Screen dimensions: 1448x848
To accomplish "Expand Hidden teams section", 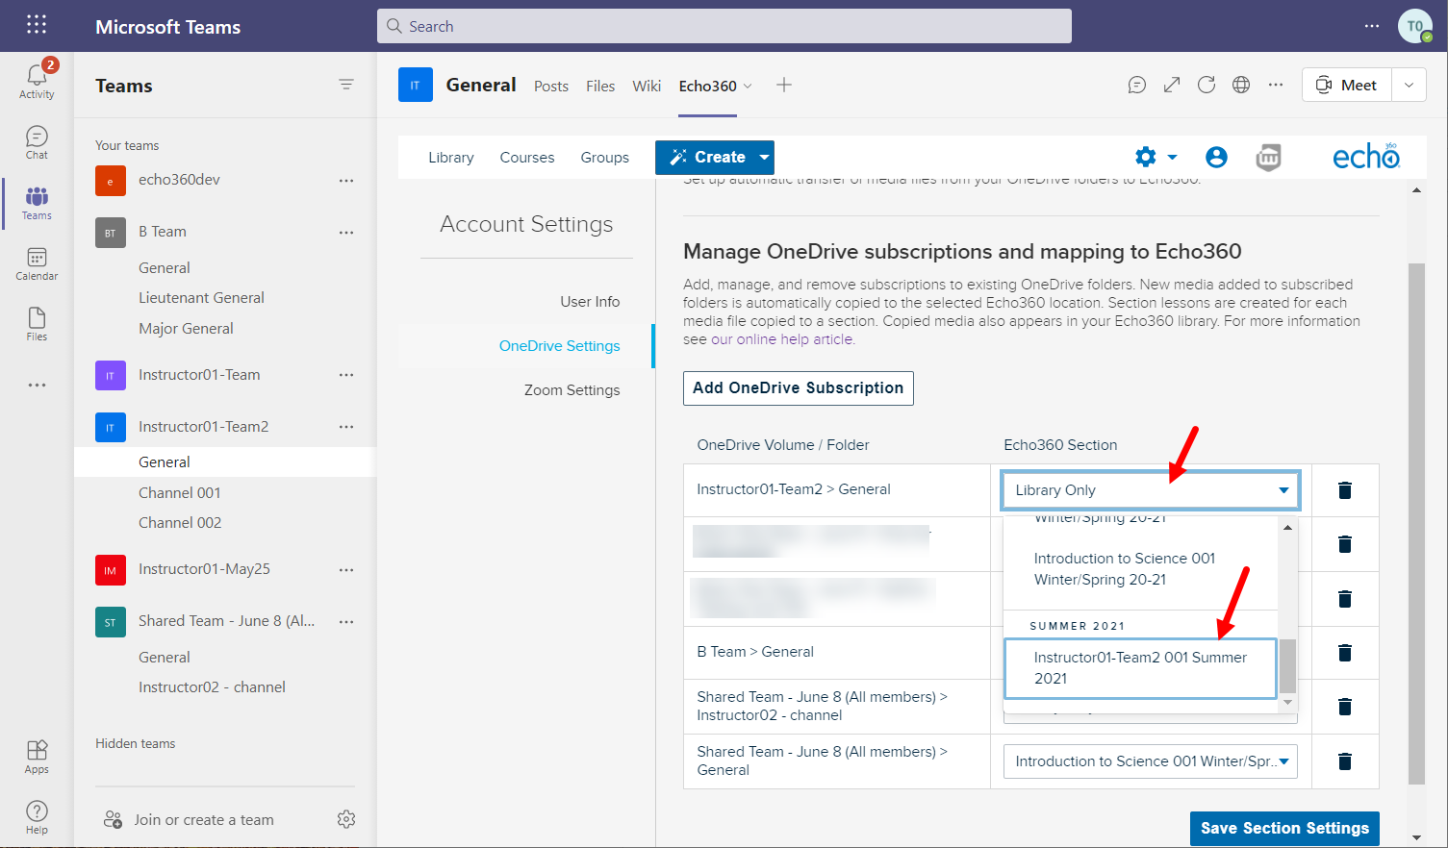I will click(136, 743).
